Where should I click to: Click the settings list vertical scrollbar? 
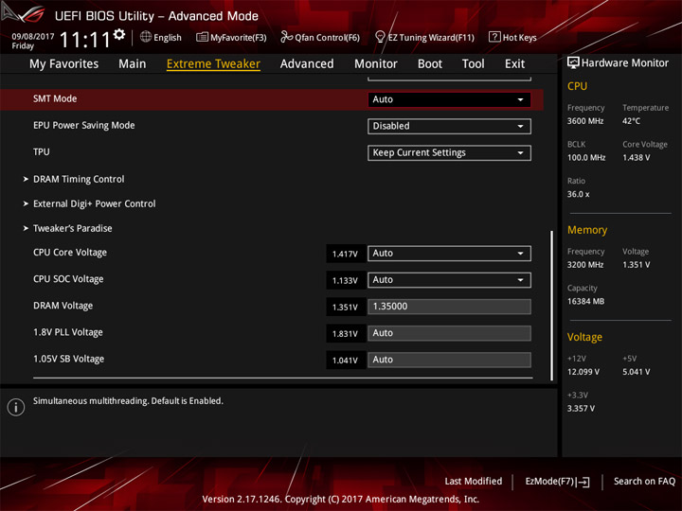pos(552,306)
